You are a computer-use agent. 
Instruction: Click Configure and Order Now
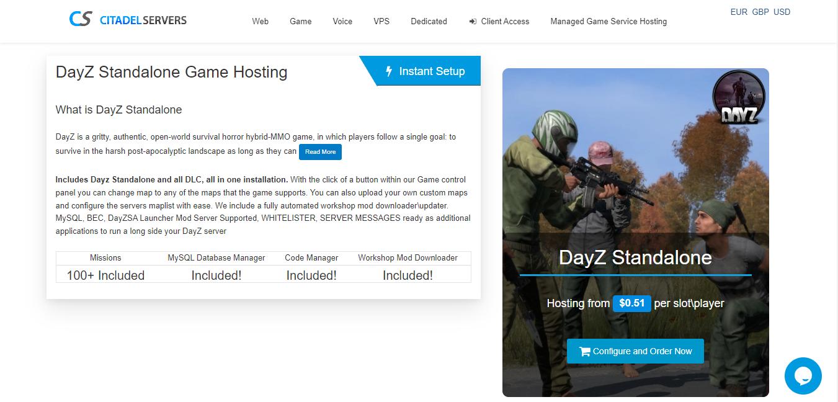pos(635,351)
